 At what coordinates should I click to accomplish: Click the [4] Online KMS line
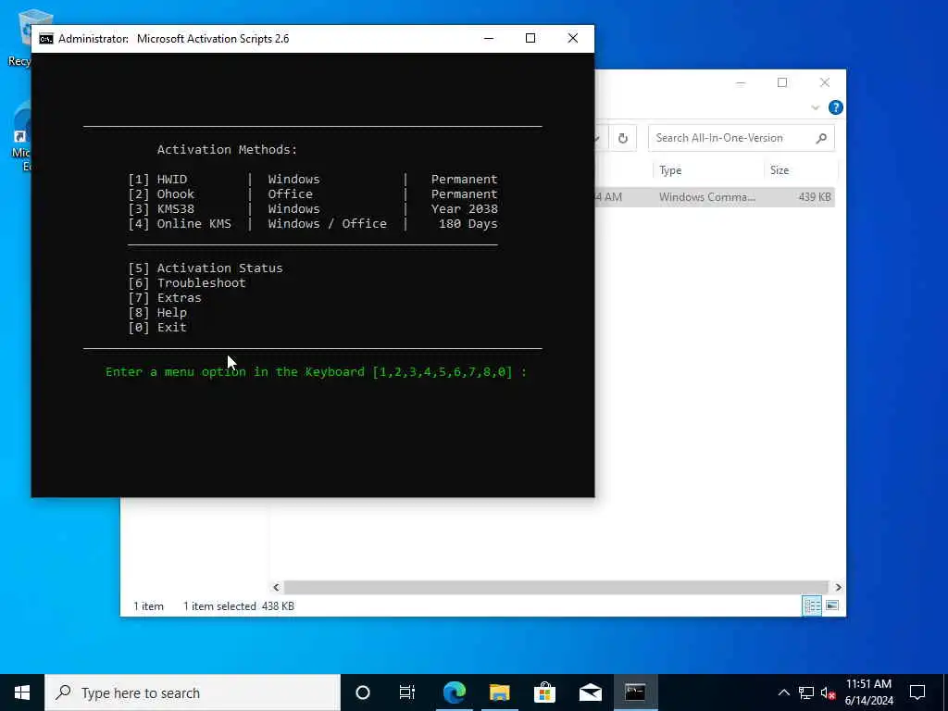[x=313, y=224]
